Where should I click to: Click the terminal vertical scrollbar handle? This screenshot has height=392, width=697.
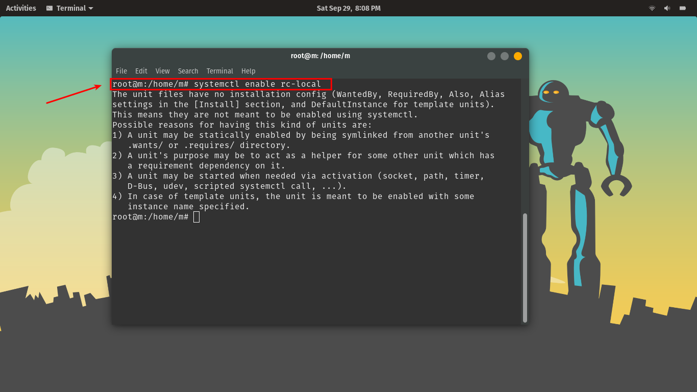(x=525, y=268)
